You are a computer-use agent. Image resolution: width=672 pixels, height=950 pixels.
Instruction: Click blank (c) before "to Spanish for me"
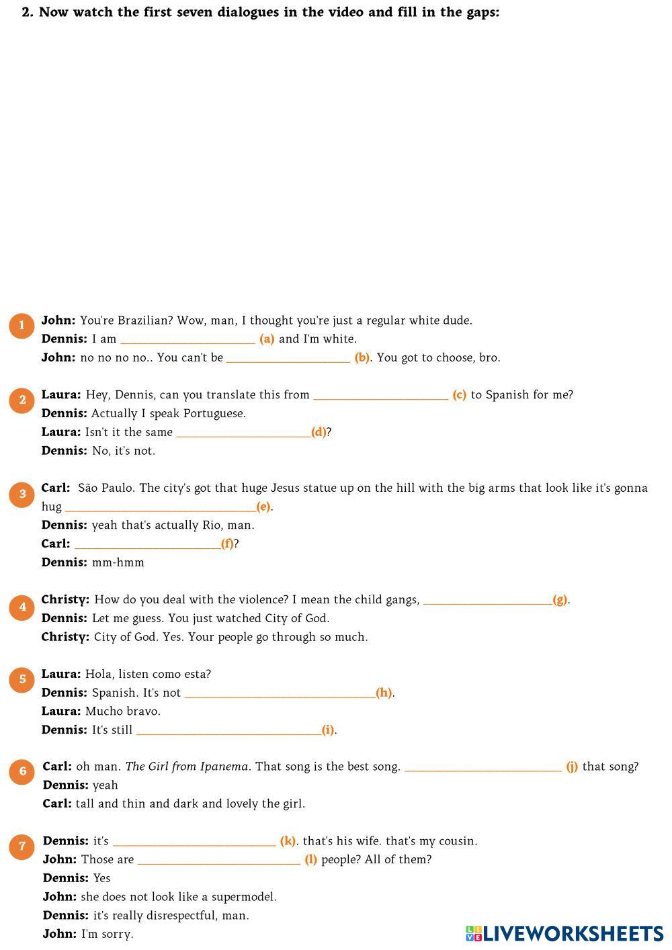coord(380,394)
